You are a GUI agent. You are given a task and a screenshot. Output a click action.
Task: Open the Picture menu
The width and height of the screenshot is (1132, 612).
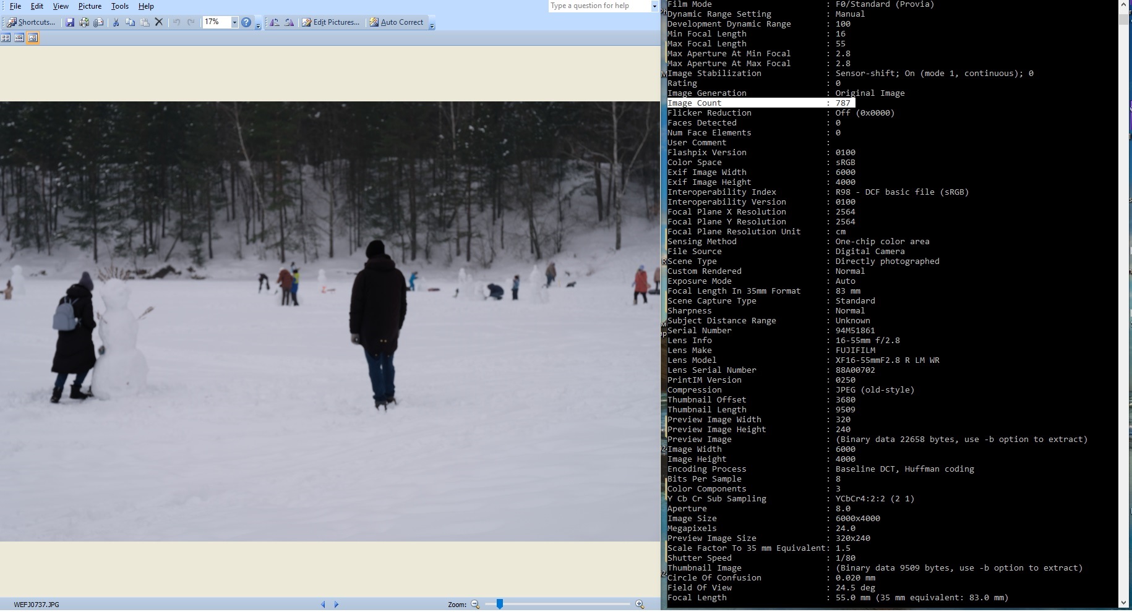pos(90,6)
